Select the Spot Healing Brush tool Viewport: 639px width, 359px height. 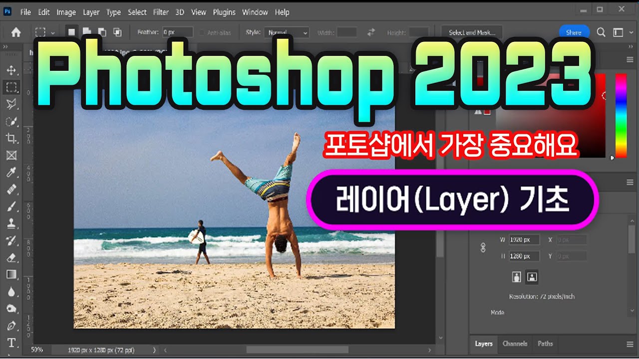[x=11, y=189]
